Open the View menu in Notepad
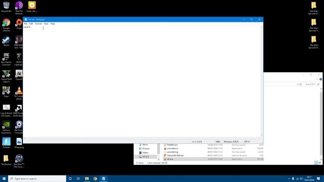This screenshot has height=182, width=324. 46,24
